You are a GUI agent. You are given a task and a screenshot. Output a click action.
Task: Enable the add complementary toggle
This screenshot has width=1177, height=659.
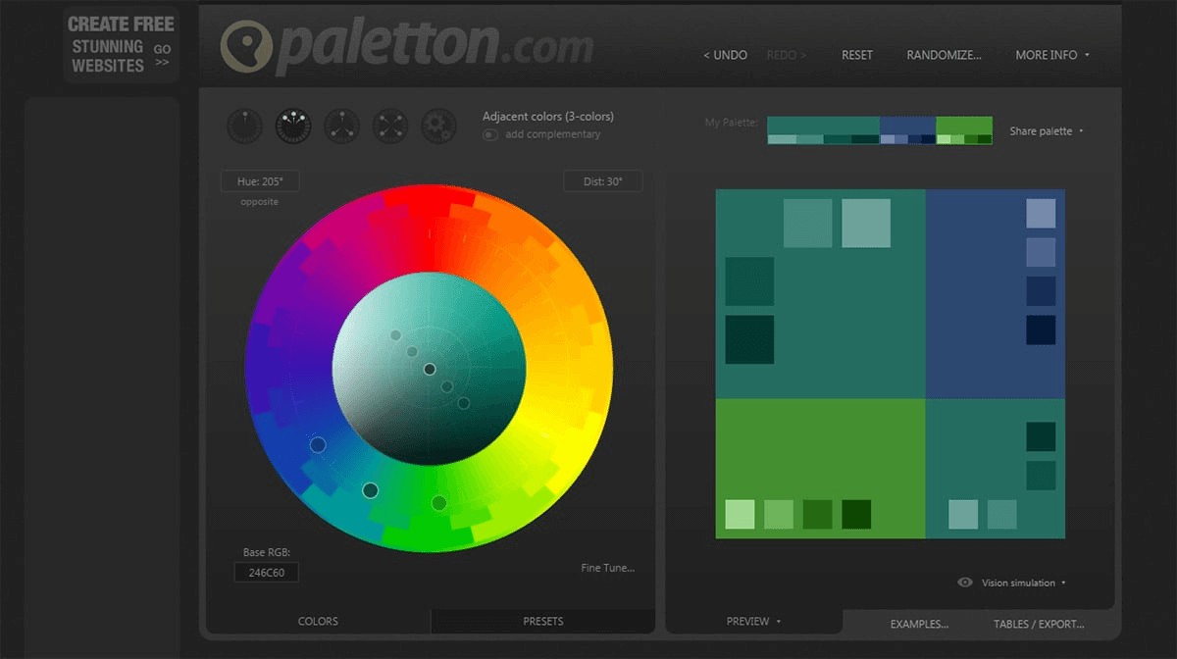pos(489,134)
